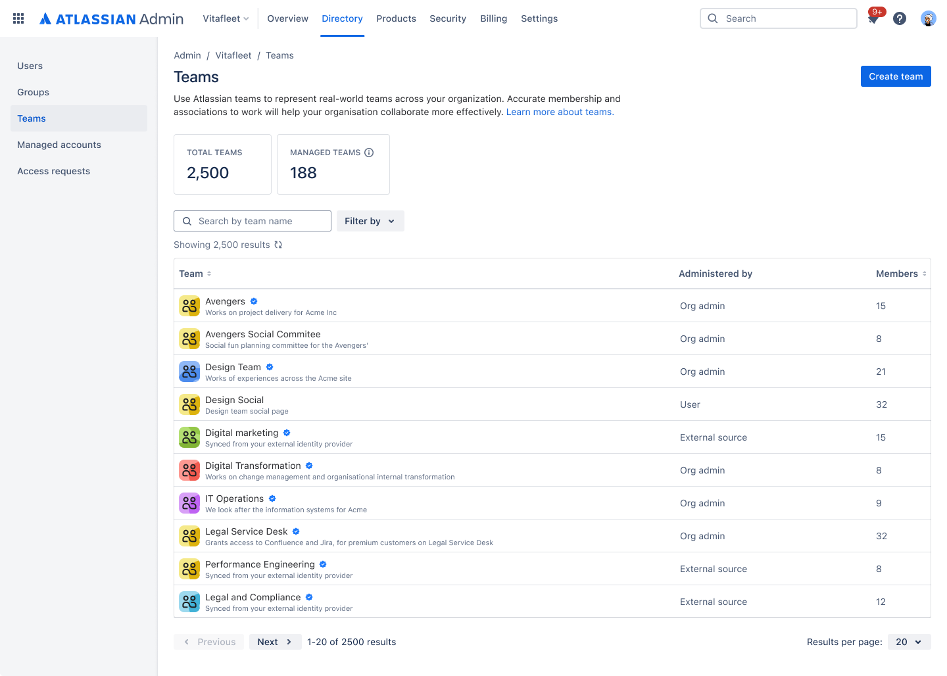The width and height of the screenshot is (947, 676).
Task: Open the notifications bell with 9+ badge
Action: 873,20
